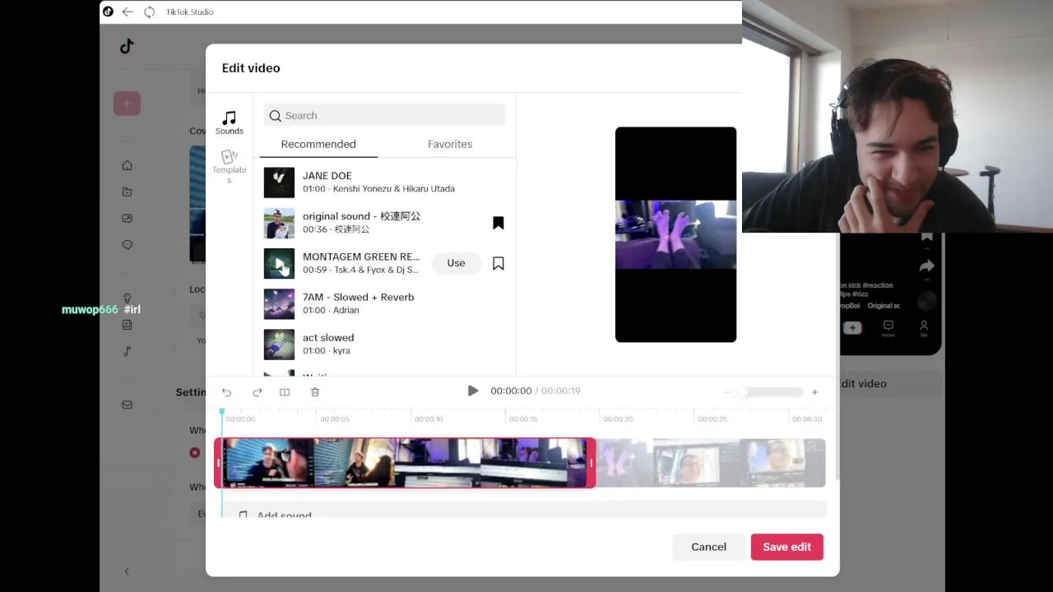
Task: Select the red radio button in Settings
Action: (195, 452)
